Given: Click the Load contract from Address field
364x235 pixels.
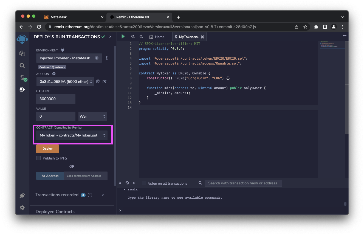Looking at the screenshot, I should point(85,176).
